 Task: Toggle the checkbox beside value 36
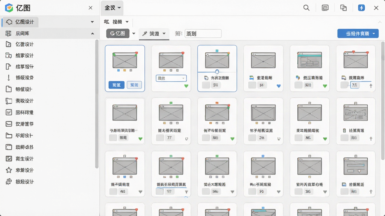(x=299, y=192)
